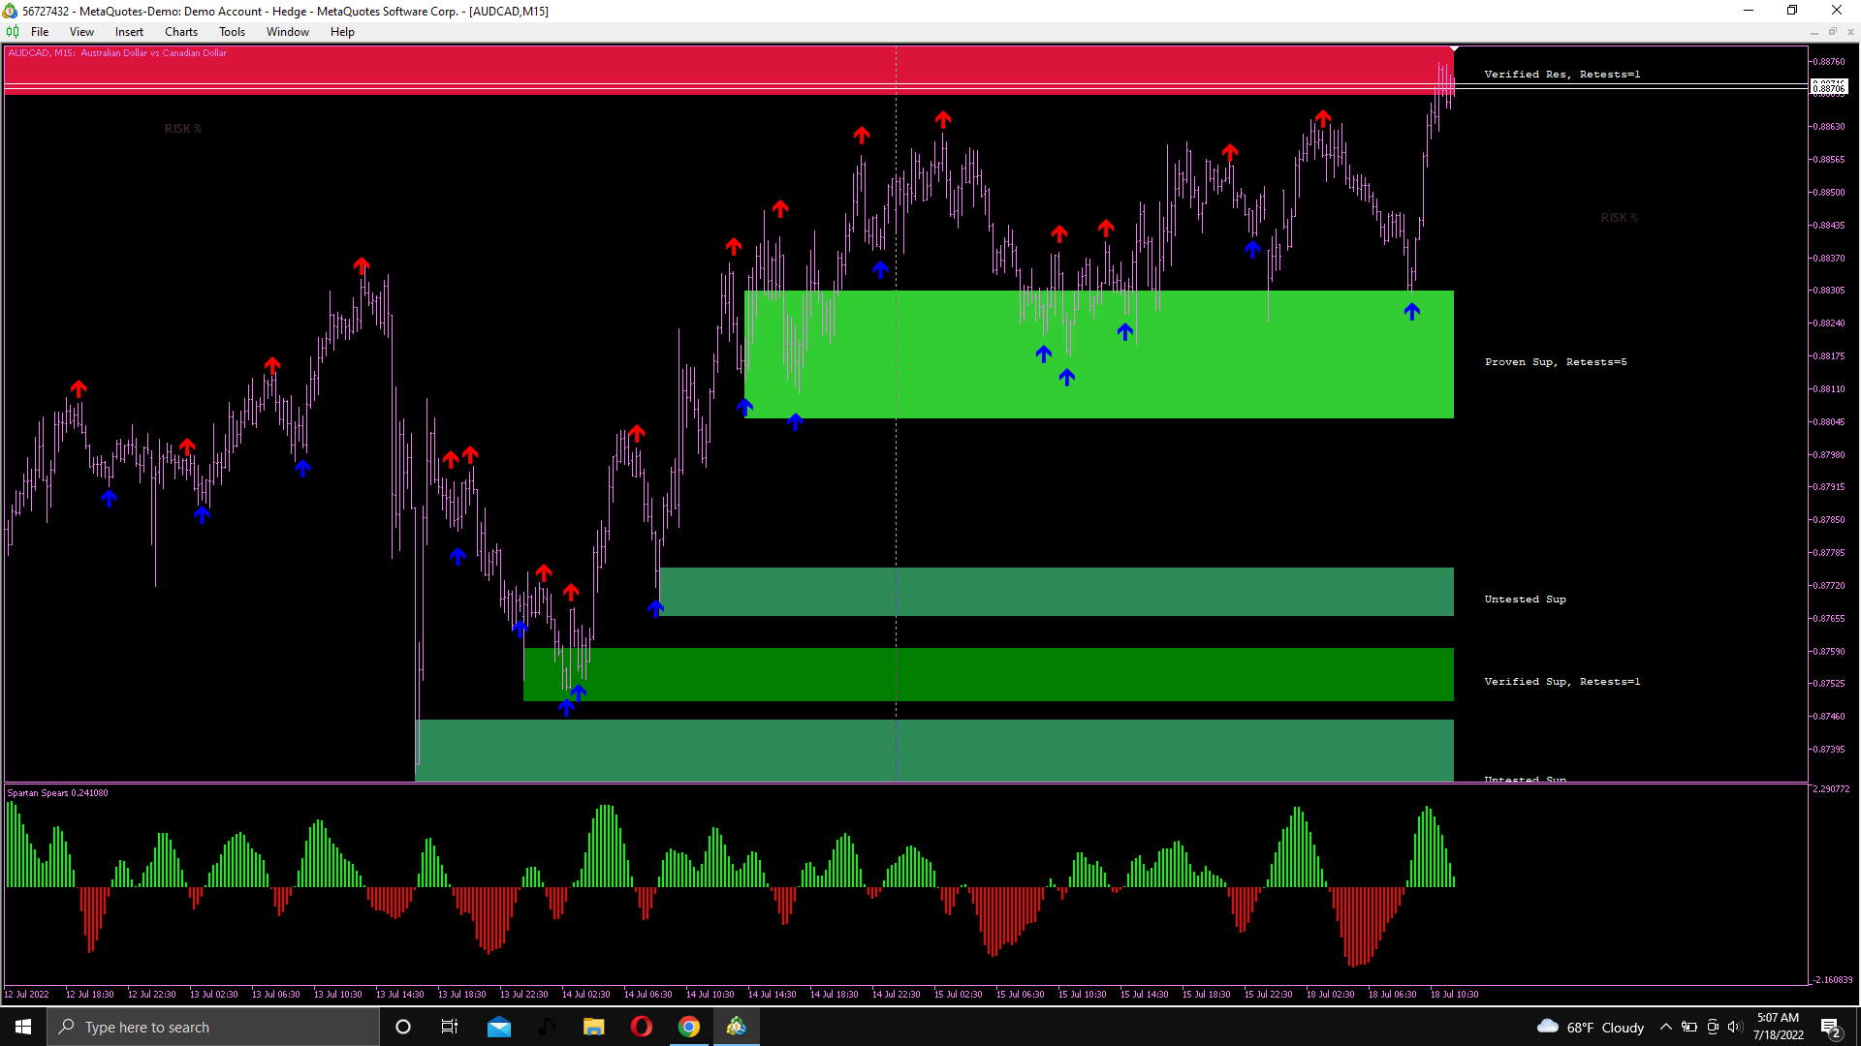Open the Windows Start menu
Screen dimensions: 1861x1046
tap(23, 1027)
